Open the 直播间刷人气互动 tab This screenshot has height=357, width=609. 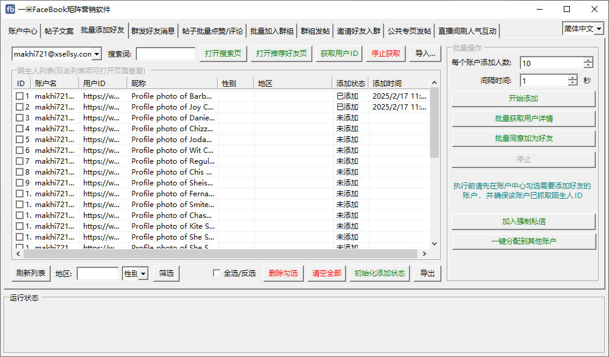click(x=467, y=31)
